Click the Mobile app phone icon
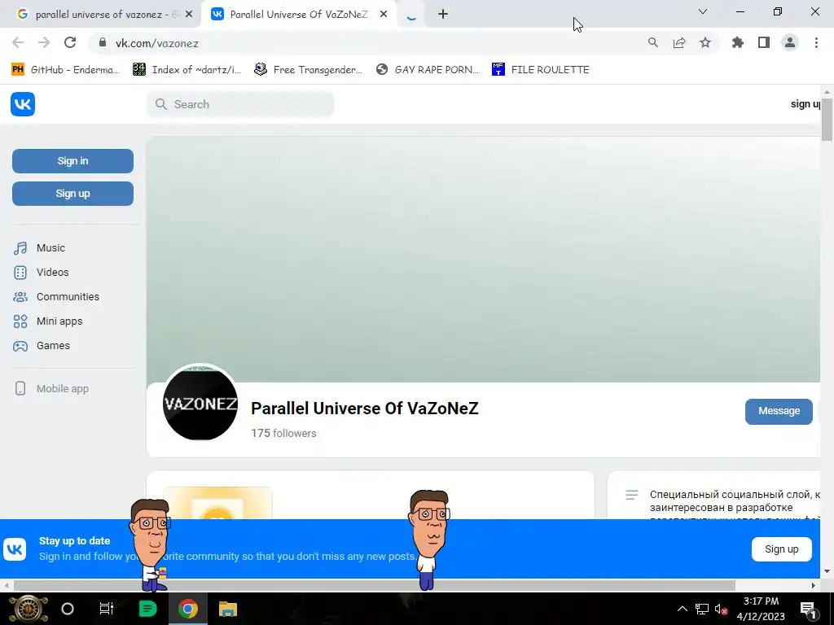This screenshot has width=834, height=625. [x=20, y=388]
